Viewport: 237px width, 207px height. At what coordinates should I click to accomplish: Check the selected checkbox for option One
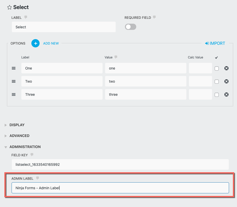[217, 68]
